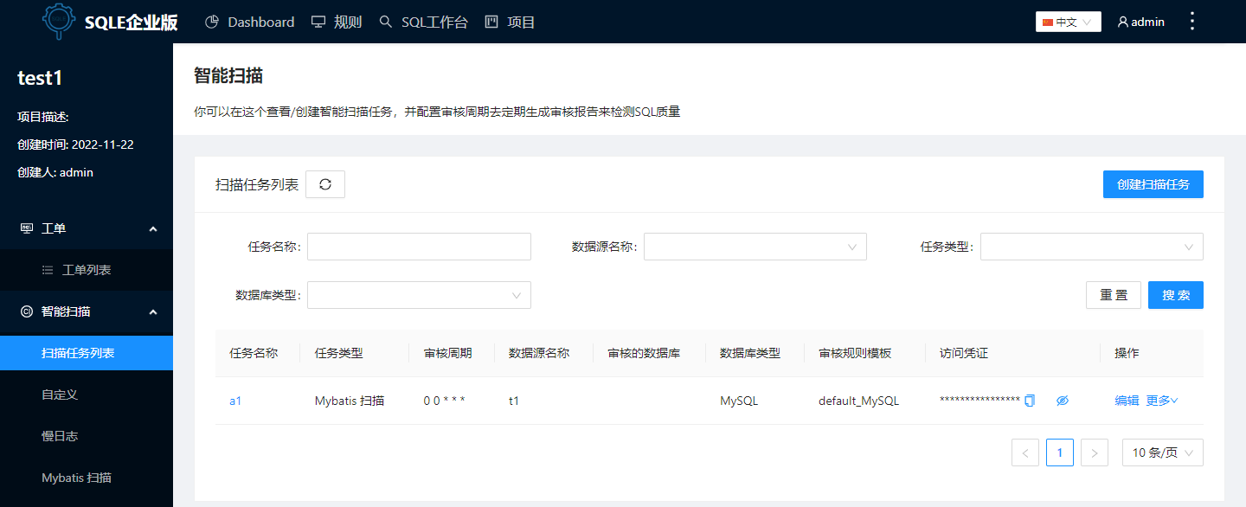Expand the 更多 actions dropdown

(1163, 400)
